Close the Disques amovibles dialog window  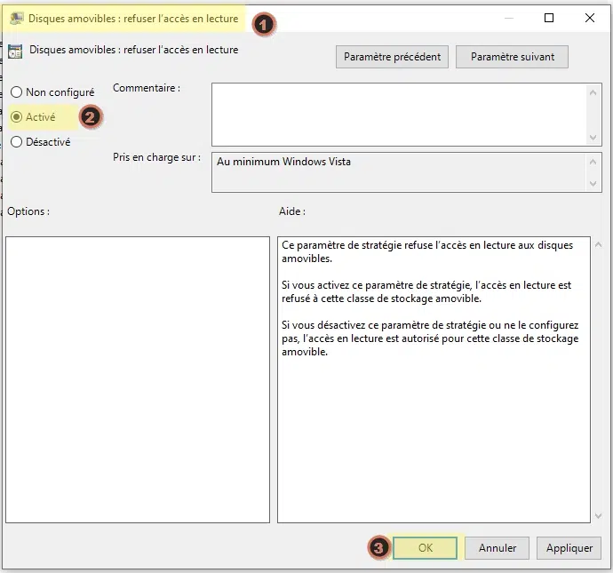(x=589, y=18)
